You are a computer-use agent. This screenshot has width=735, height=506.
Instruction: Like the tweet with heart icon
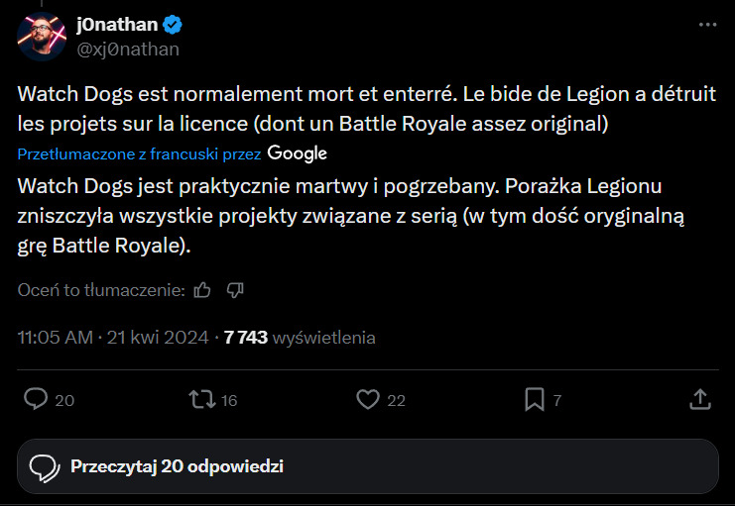(x=368, y=399)
